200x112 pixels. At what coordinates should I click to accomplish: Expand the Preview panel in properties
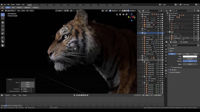(172, 49)
